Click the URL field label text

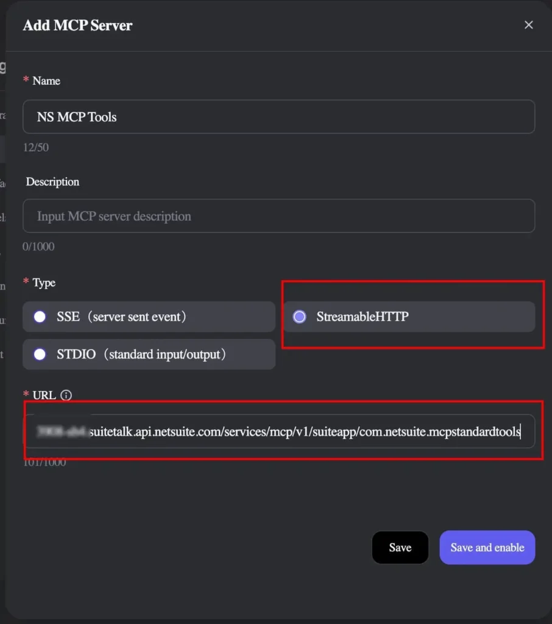click(x=44, y=395)
